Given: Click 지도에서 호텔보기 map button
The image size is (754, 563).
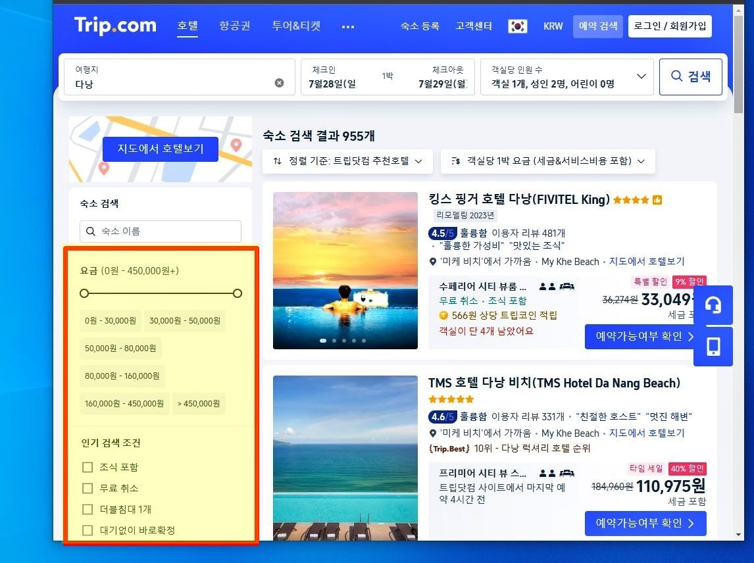Looking at the screenshot, I should tap(160, 149).
